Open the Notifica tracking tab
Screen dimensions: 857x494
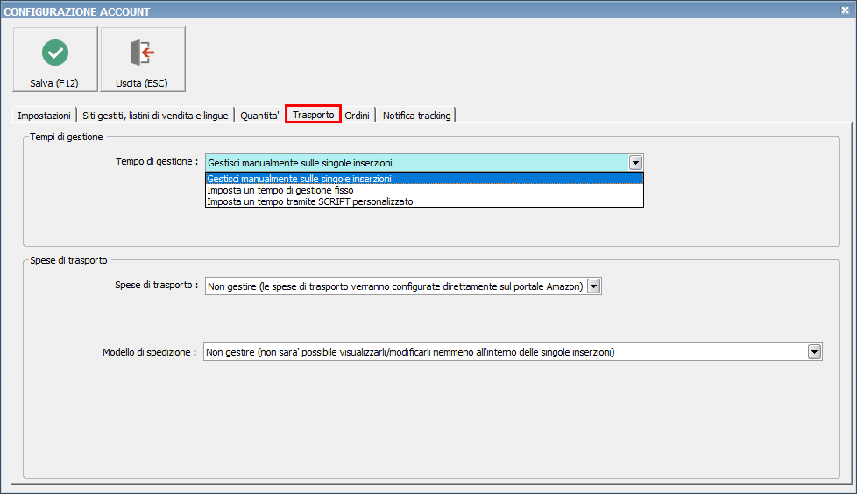point(416,116)
